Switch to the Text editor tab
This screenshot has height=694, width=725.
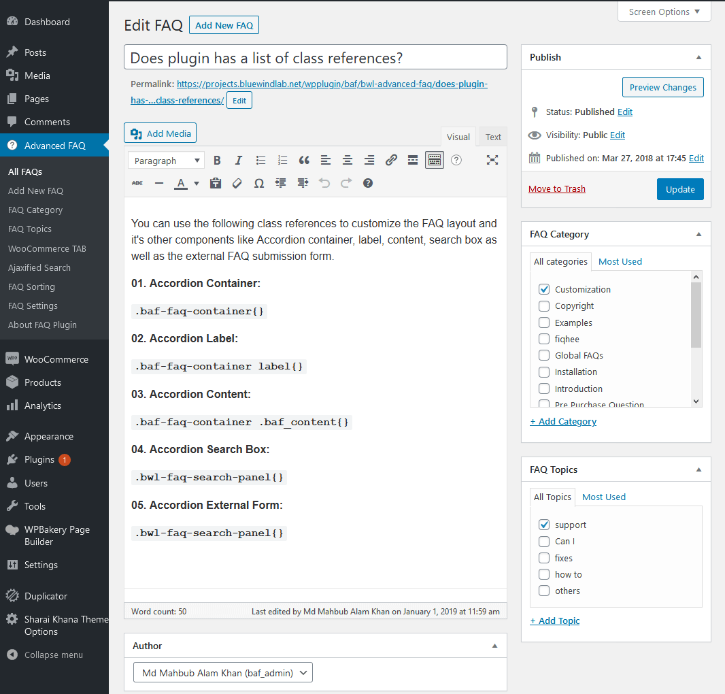click(x=493, y=137)
